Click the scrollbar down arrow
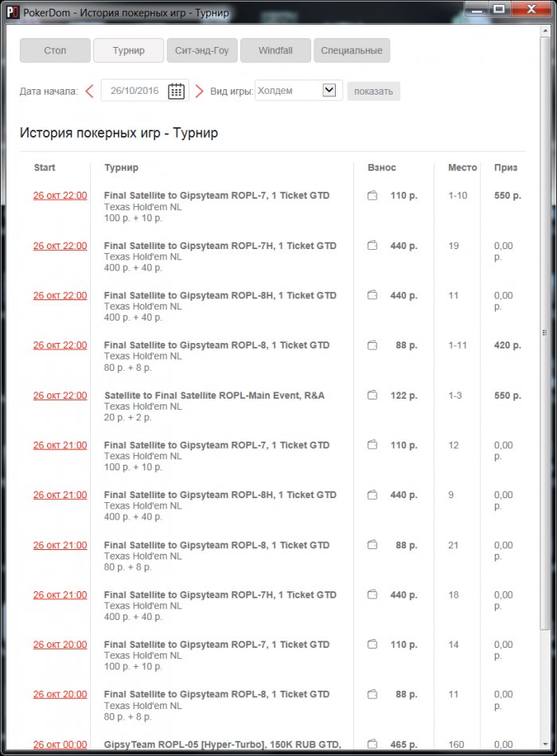 coord(545,744)
